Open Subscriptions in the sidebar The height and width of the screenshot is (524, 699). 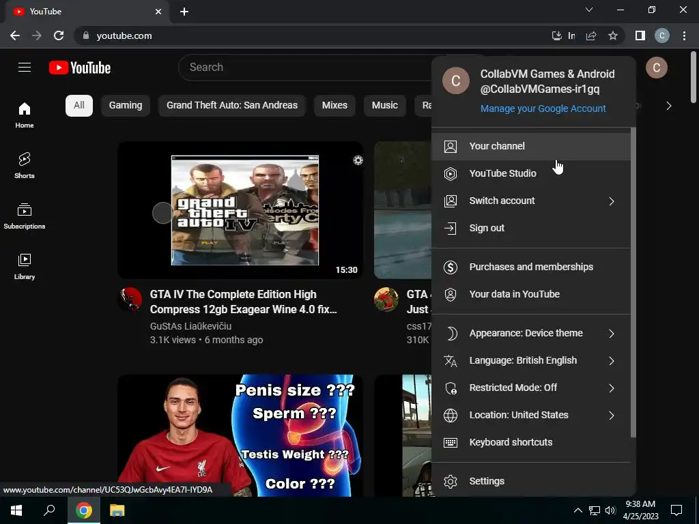click(x=25, y=216)
